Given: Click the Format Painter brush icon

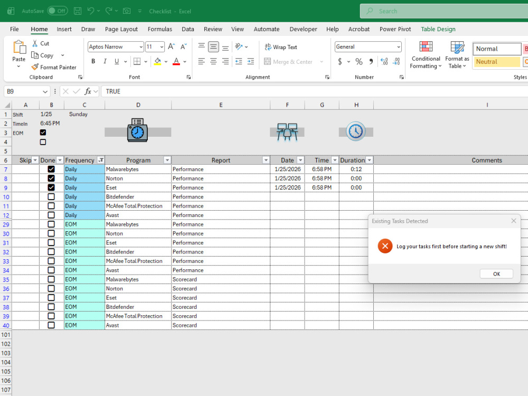Looking at the screenshot, I should pyautogui.click(x=35, y=67).
